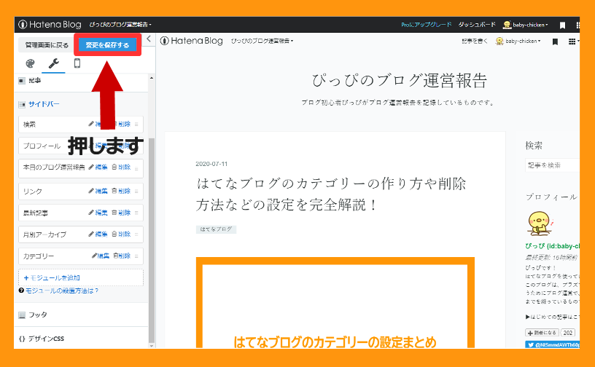The image size is (595, 367).
Task: Click the 記事を検索 search field
Action: [552, 165]
